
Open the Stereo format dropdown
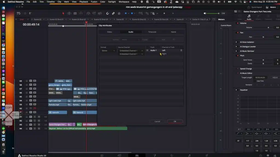click(108, 50)
